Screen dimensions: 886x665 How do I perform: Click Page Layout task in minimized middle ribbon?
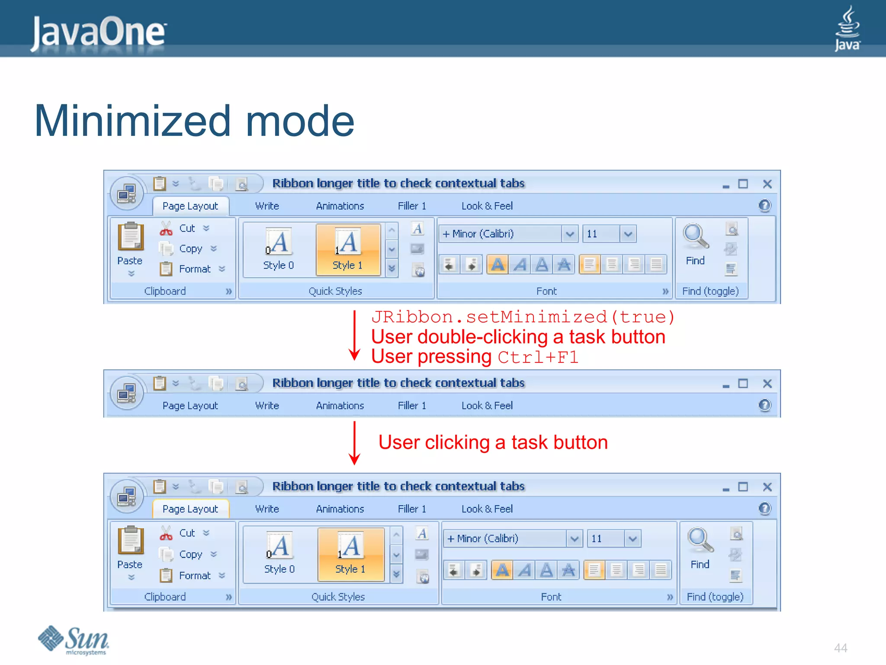coord(190,406)
